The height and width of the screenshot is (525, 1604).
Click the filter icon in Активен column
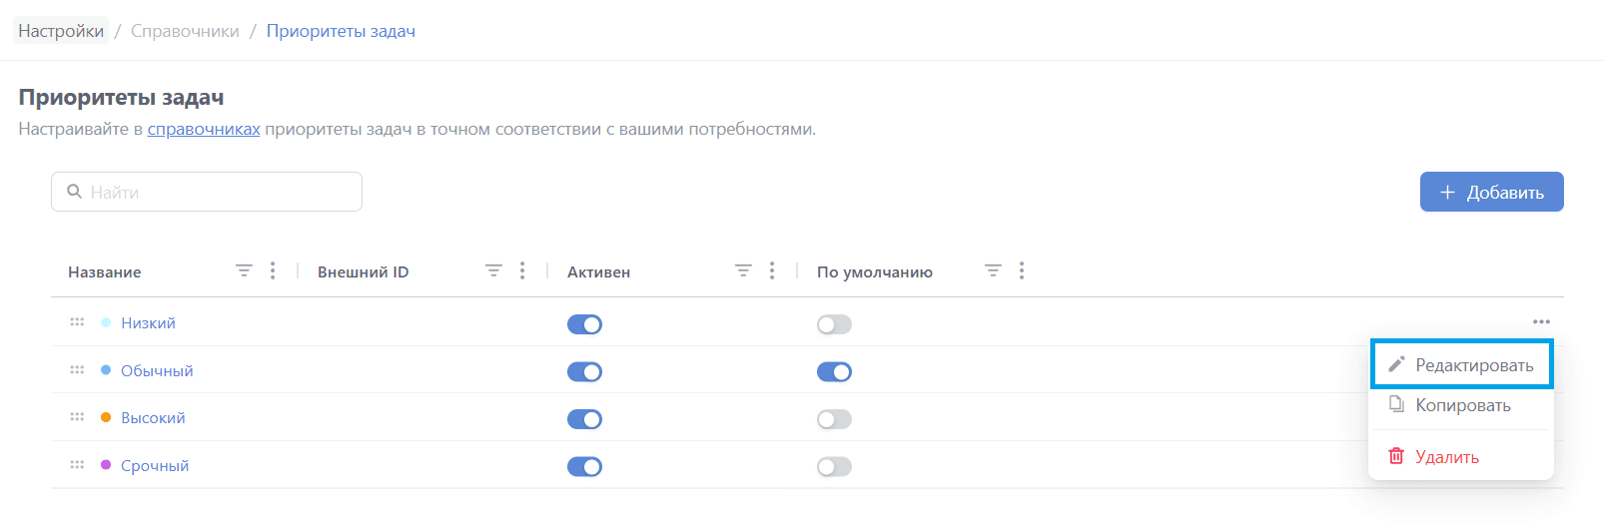coord(743,271)
